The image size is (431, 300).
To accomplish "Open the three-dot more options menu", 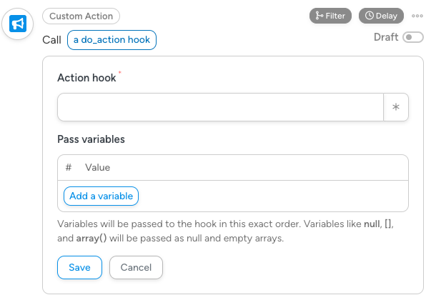I will click(417, 16).
